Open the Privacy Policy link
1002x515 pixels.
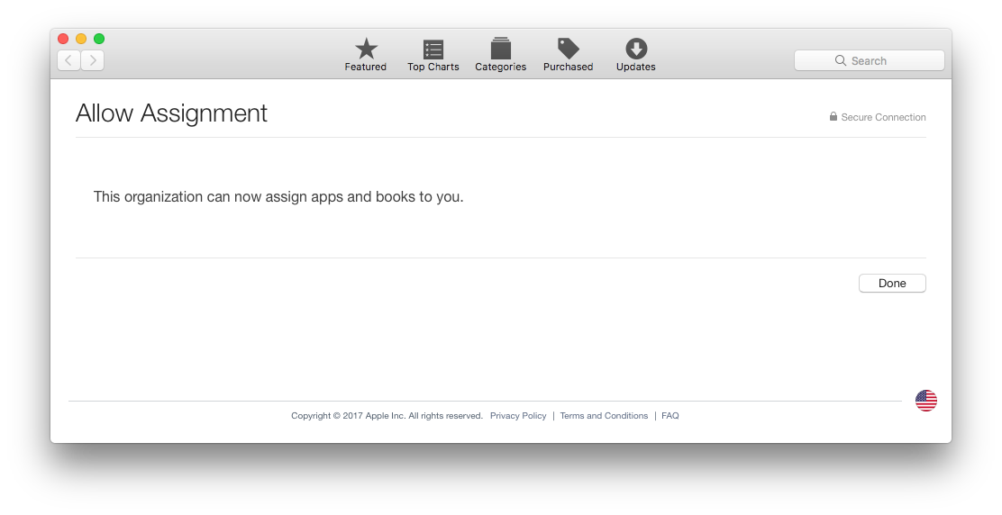click(x=518, y=415)
